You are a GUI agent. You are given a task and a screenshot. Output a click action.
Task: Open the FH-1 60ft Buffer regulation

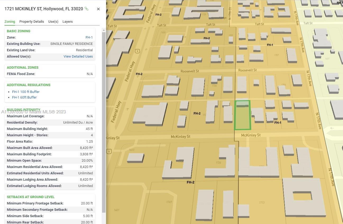[24, 97]
